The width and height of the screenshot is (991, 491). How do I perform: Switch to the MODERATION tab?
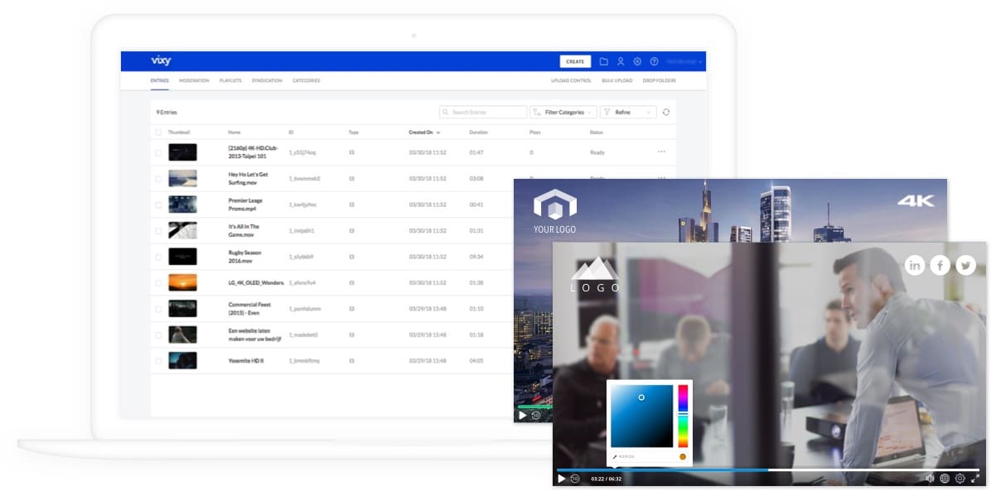click(196, 80)
